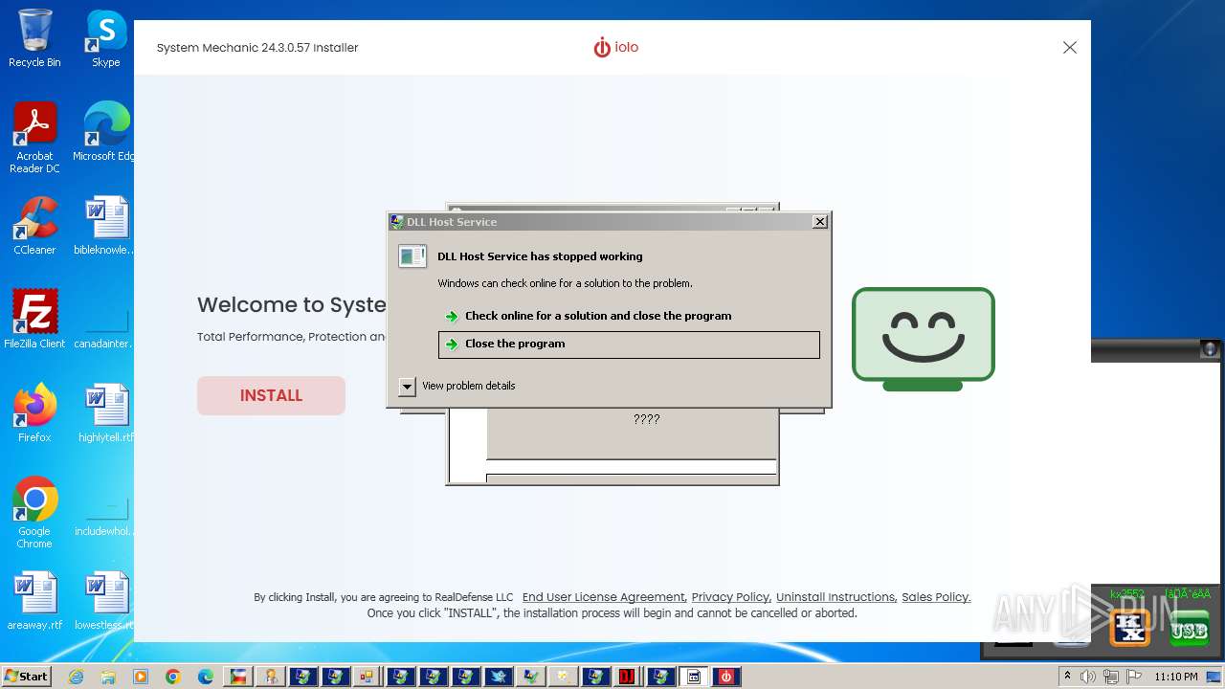The height and width of the screenshot is (689, 1225).
Task: Open the Uninstall Instructions link
Action: 835,597
